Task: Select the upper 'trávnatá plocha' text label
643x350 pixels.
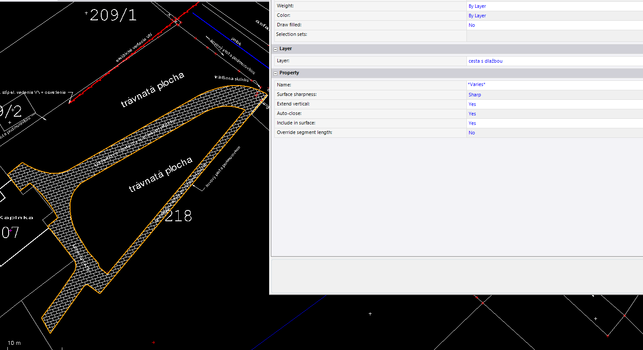Action: (x=152, y=89)
